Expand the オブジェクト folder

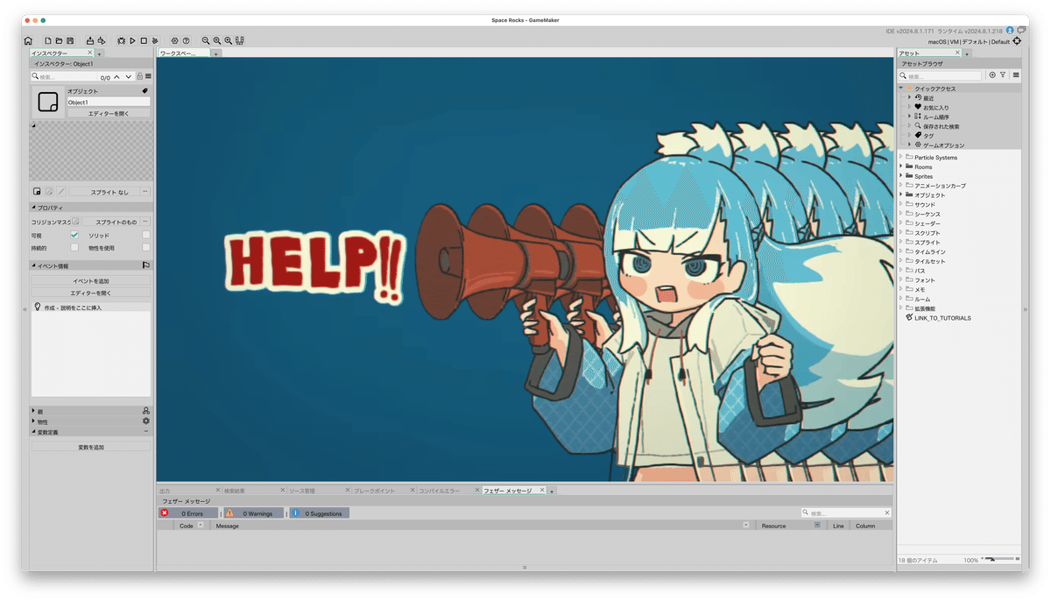(901, 195)
